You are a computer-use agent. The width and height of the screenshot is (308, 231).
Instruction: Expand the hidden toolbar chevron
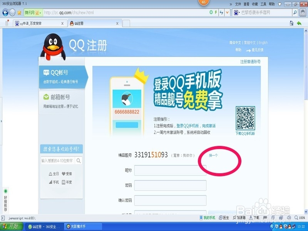pyautogui.click(x=231, y=4)
